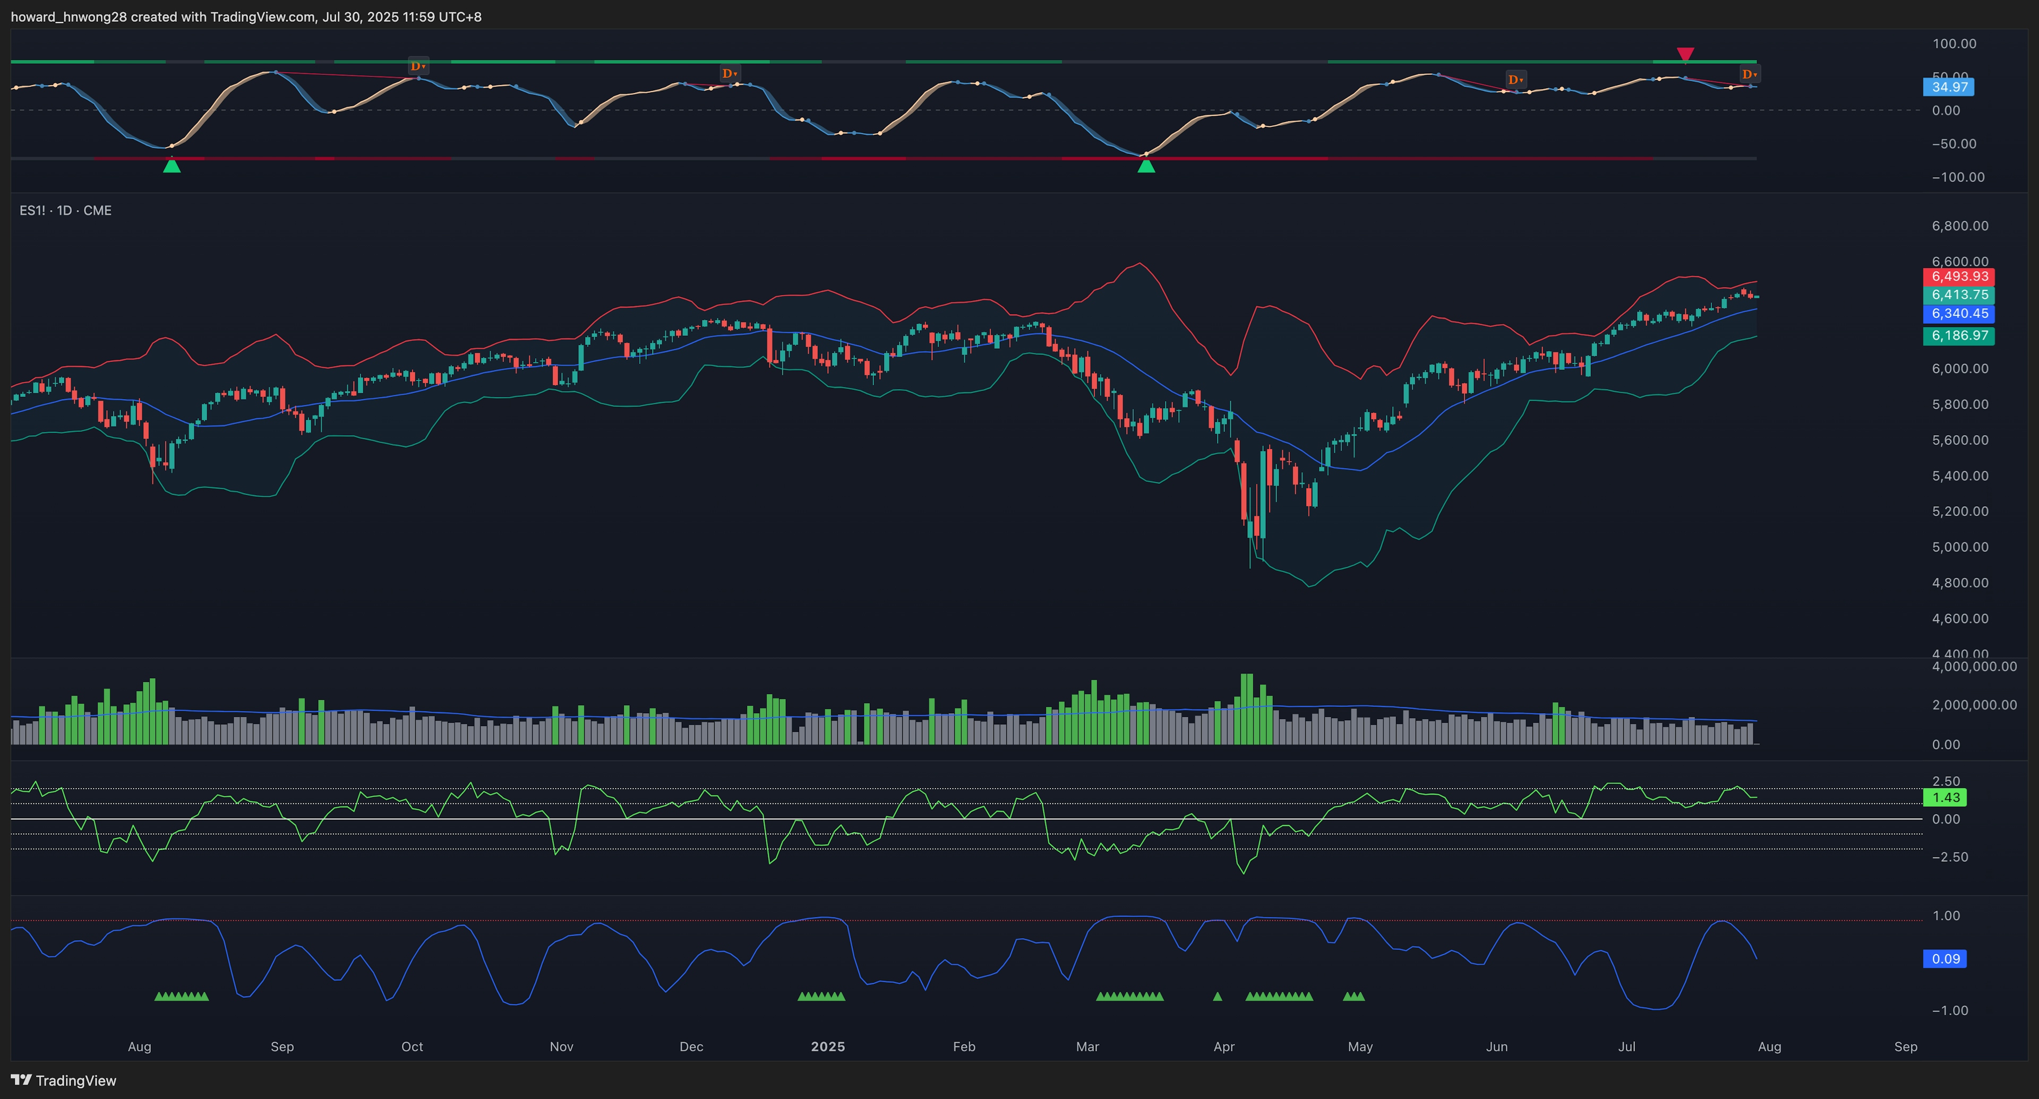Image resolution: width=2039 pixels, height=1099 pixels.
Task: Click the howard_hnwong28 created with TradingView.com header
Action: (246, 16)
